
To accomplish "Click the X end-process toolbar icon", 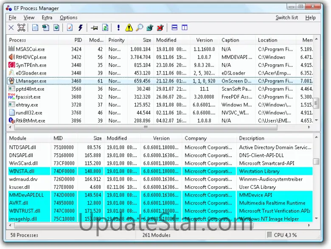I will coord(11,28).
